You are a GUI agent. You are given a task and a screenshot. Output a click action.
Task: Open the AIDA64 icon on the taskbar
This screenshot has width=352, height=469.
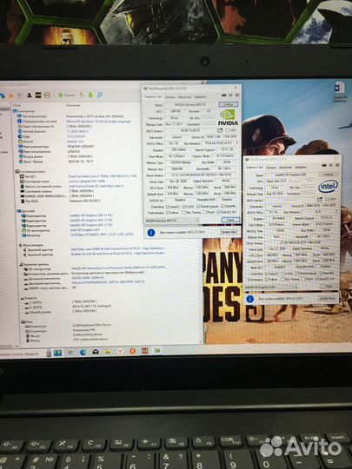145,351
